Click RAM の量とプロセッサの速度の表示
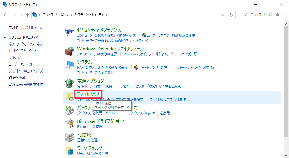The image size is (289, 158). 103,67
